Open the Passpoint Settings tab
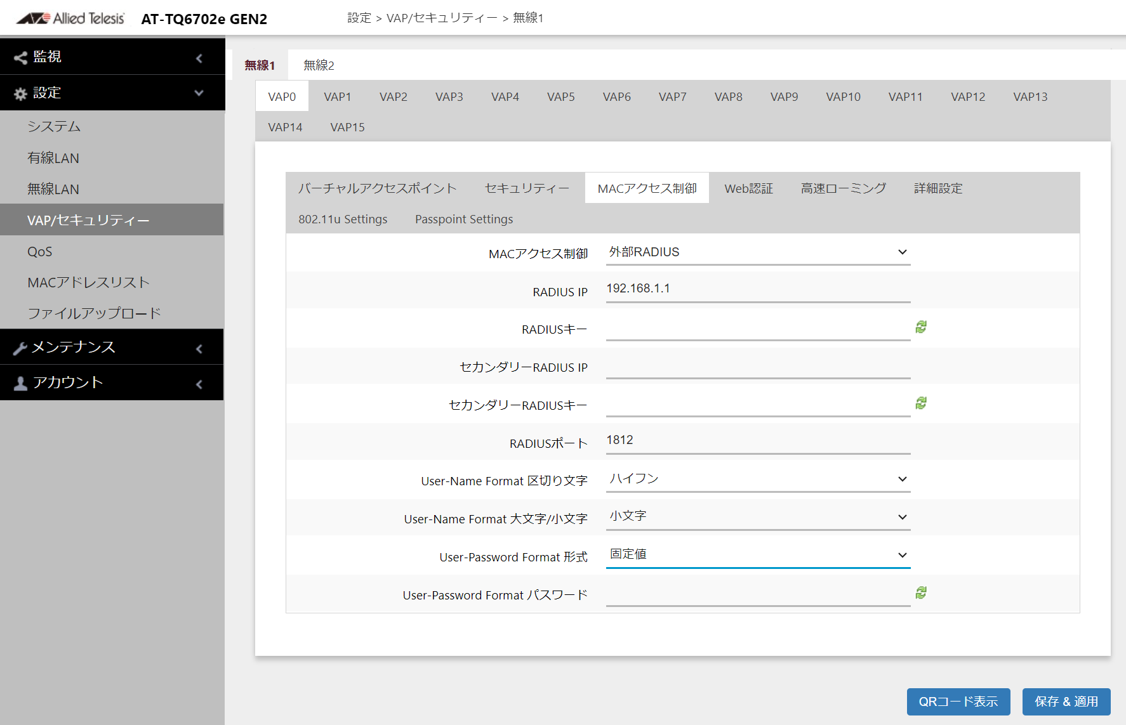This screenshot has width=1126, height=725. click(464, 219)
